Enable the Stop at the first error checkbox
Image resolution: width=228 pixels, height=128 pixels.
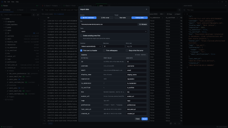point(127,50)
